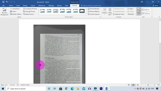Switch to Web Layout view
The width and height of the screenshot is (161, 91).
point(138,85)
